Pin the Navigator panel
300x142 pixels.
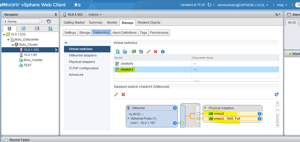click(56, 15)
